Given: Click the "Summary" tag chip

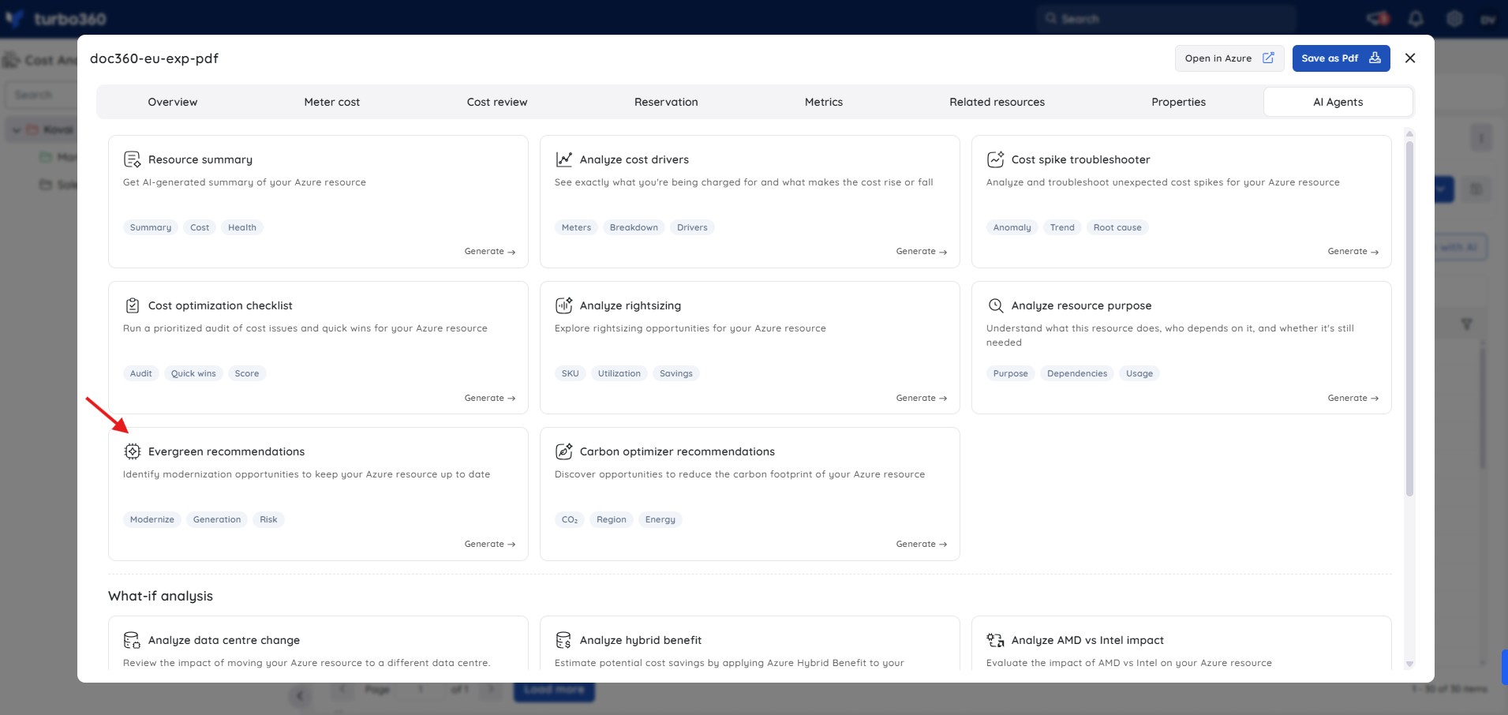Looking at the screenshot, I should [151, 227].
